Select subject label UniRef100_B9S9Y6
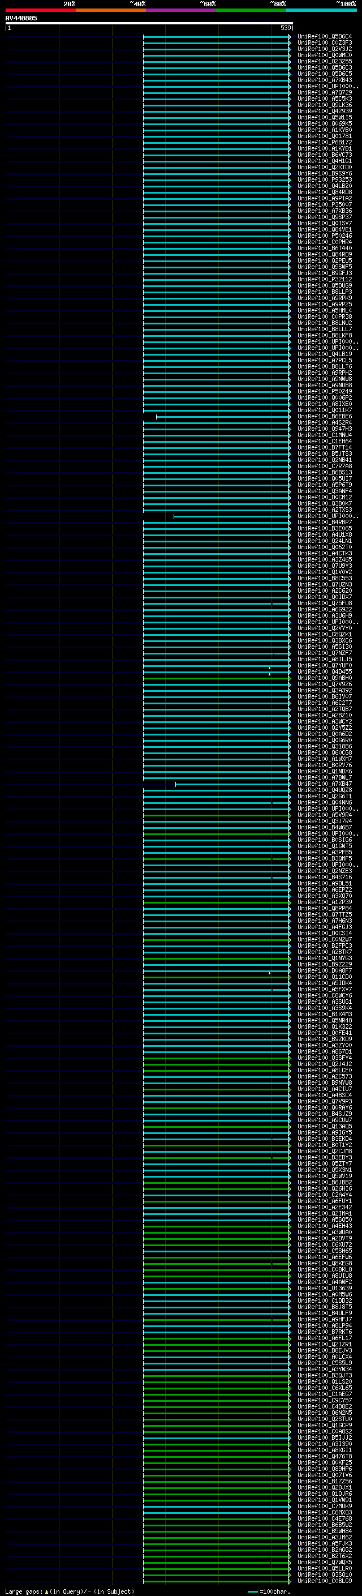Image resolution: width=362 pixels, height=1596 pixels. click(x=324, y=173)
